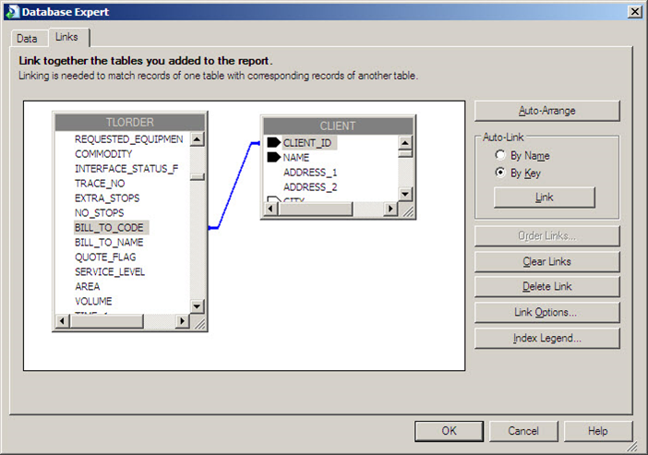Select the By Name radio button
Viewport: 648px width, 455px height.
coord(500,155)
